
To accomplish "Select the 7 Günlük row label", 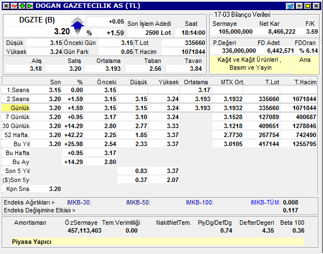I will [x=17, y=117].
